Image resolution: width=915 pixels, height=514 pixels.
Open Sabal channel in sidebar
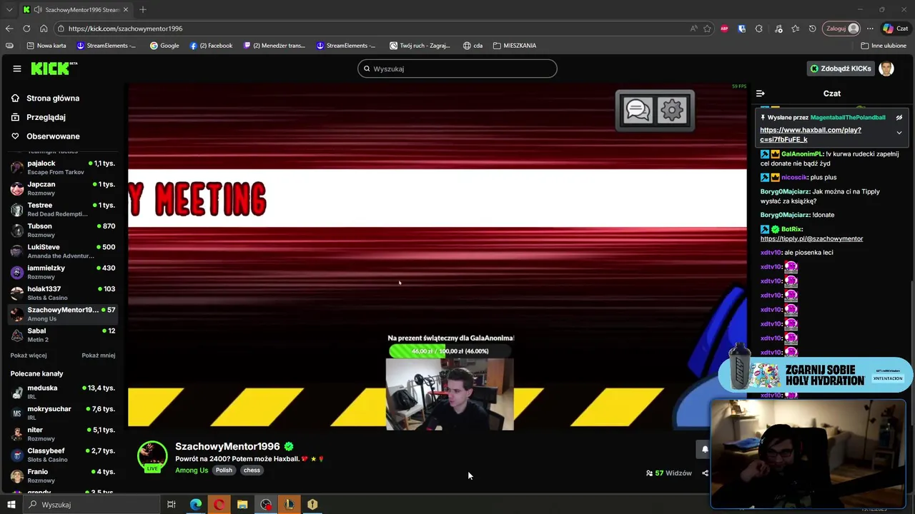point(63,335)
